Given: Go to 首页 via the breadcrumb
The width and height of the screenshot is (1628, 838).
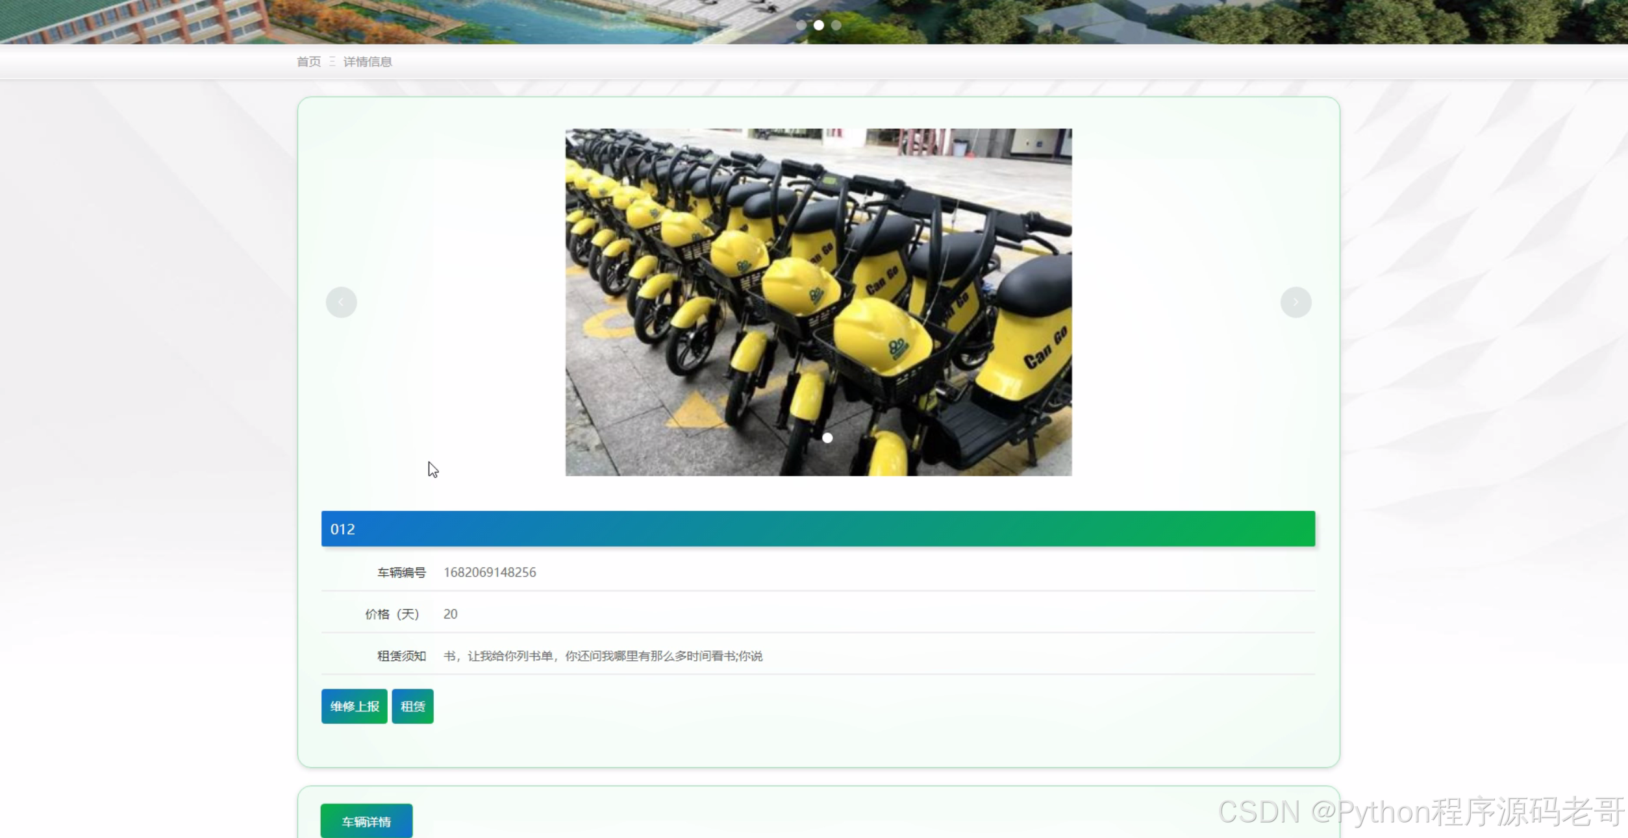Looking at the screenshot, I should (x=308, y=62).
